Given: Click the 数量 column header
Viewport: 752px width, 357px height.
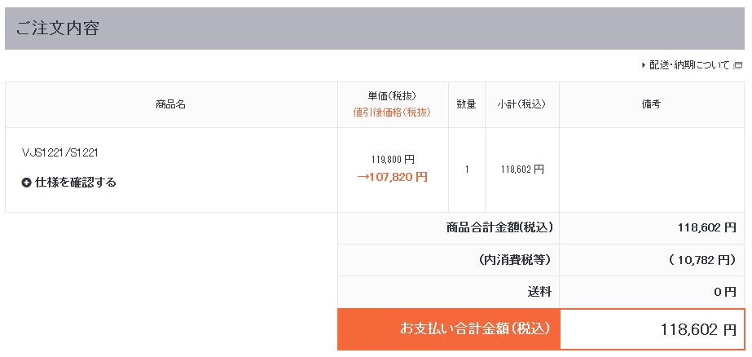Looking at the screenshot, I should (x=467, y=104).
